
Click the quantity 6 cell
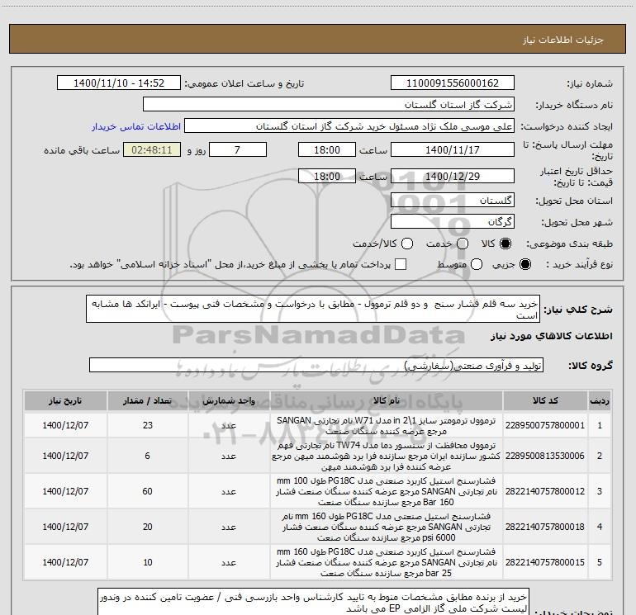coord(147,456)
